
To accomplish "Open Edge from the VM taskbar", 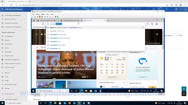I will point(81,91).
